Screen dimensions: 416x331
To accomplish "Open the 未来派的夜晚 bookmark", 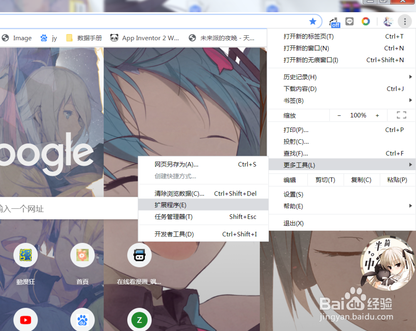I will 222,38.
